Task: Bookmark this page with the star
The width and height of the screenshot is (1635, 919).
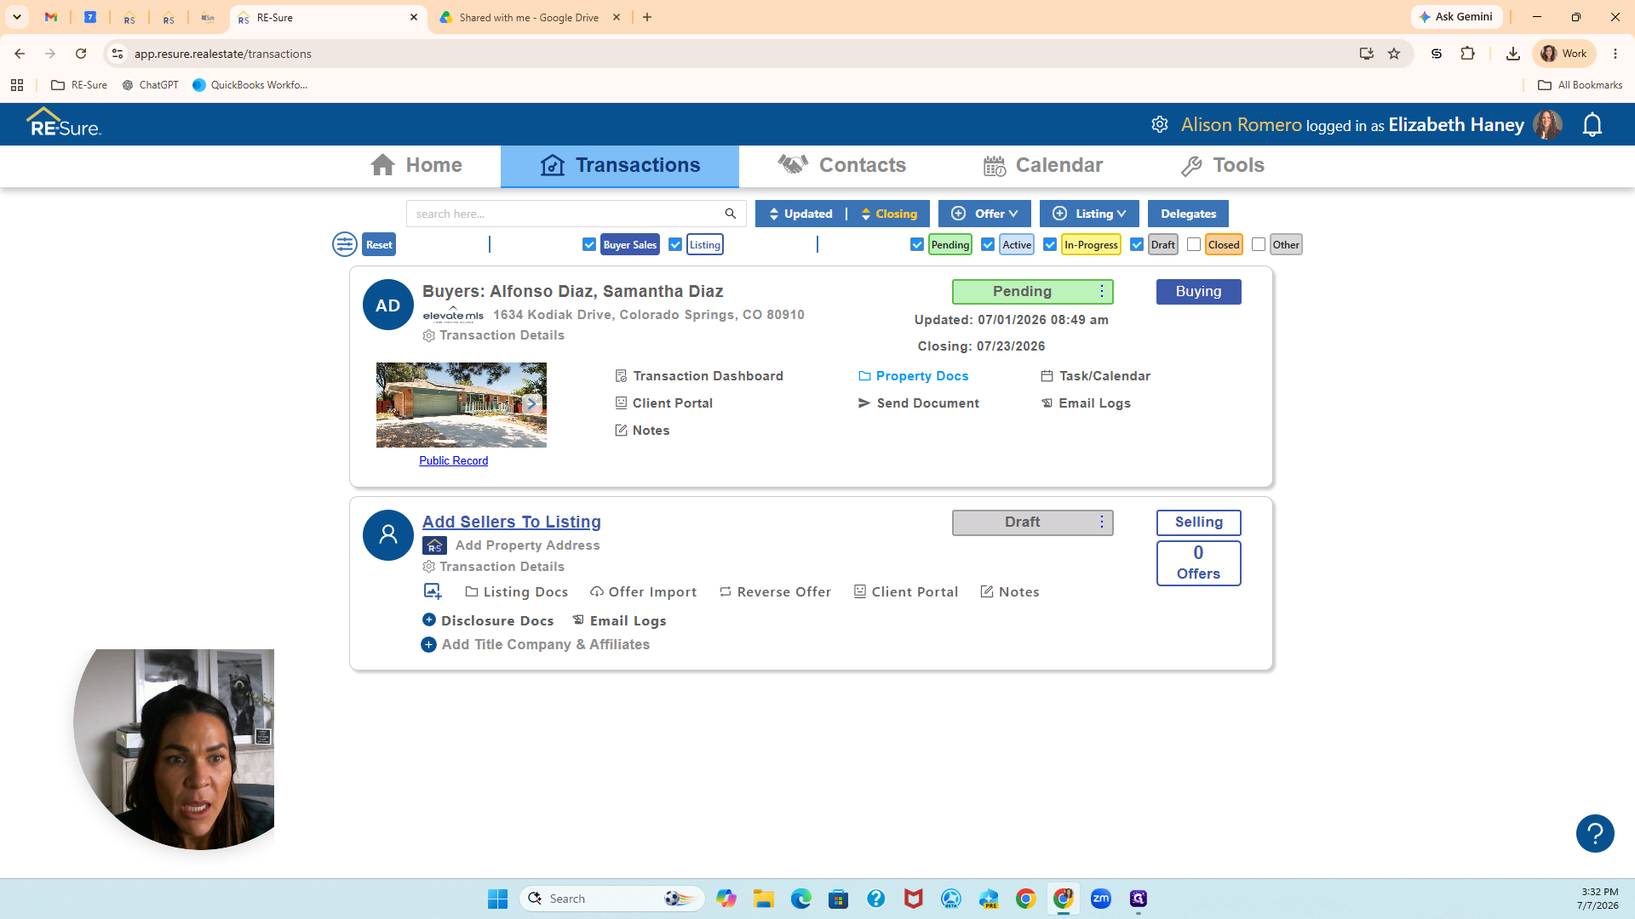Action: click(1394, 54)
